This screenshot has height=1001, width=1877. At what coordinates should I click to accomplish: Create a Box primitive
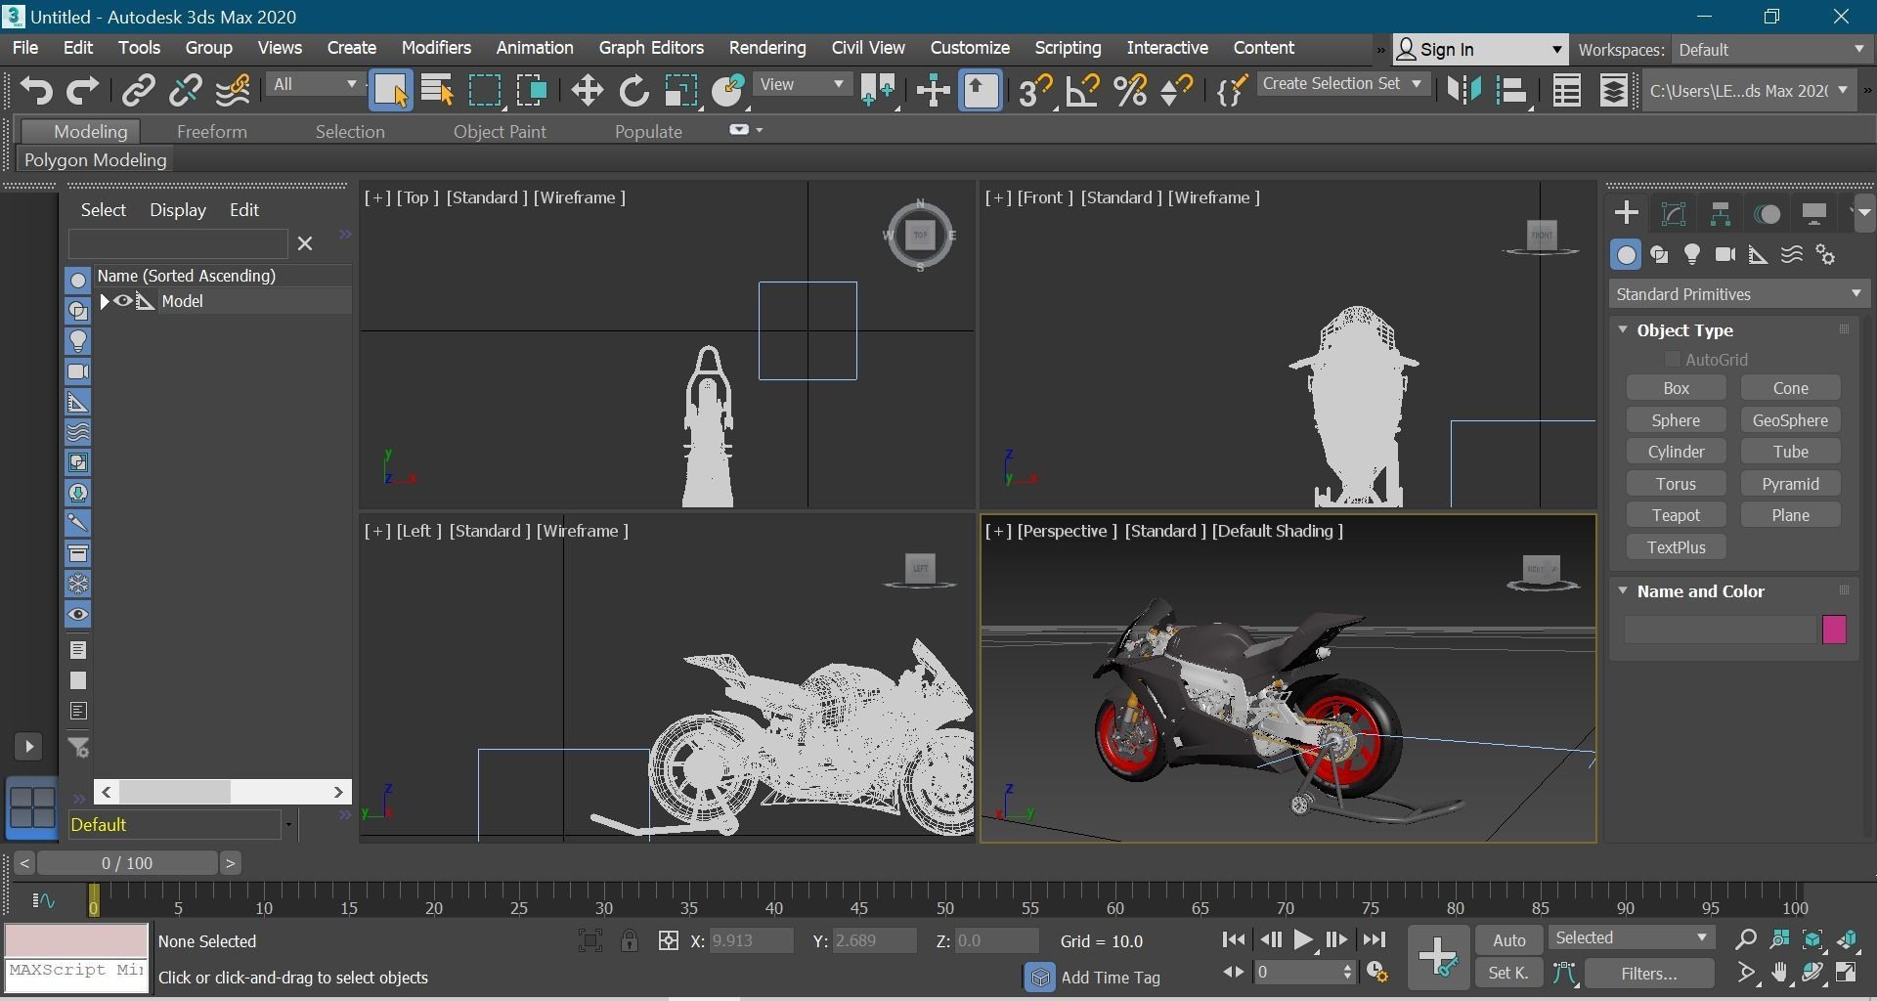[x=1676, y=388]
